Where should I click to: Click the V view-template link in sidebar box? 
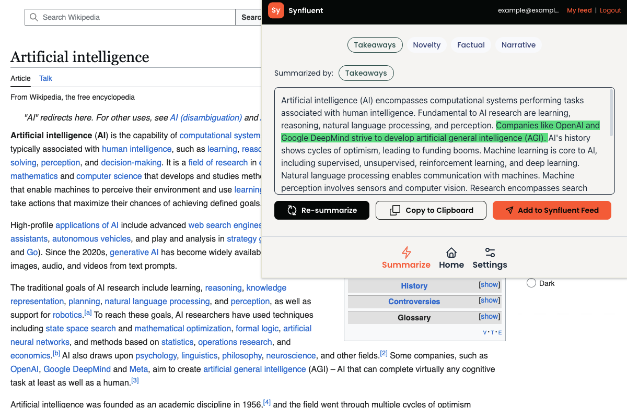485,332
